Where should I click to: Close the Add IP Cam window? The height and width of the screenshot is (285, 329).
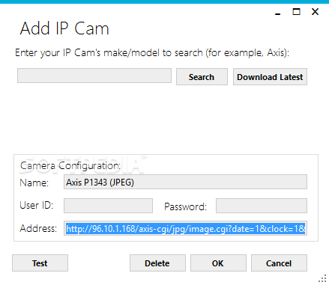[316, 12]
